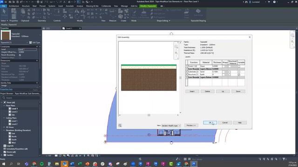This screenshot has height=167, width=298.
Task: Toggle Variable checkbox for Sand layer
Action: tap(239, 72)
